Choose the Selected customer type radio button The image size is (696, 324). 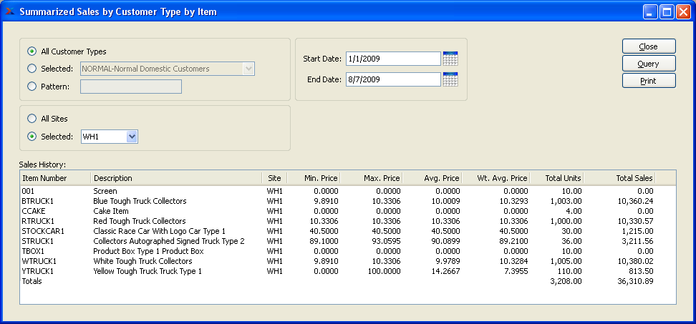(32, 69)
